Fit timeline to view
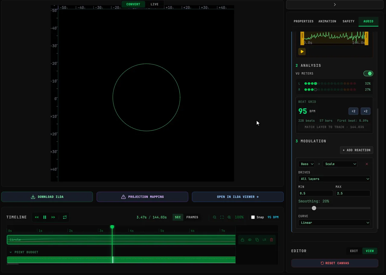Screen dimensions: 386x275 pyautogui.click(x=222, y=217)
